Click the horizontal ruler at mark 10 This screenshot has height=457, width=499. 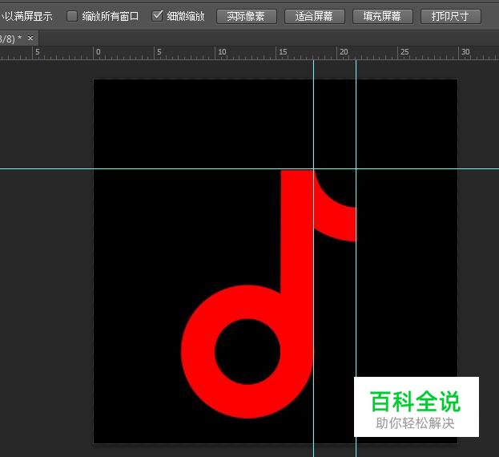pyautogui.click(x=222, y=52)
